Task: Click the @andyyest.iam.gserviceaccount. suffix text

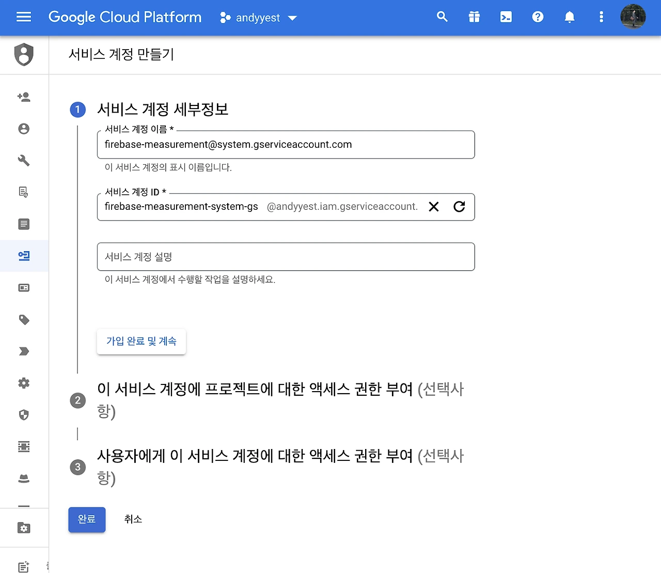Action: point(342,207)
